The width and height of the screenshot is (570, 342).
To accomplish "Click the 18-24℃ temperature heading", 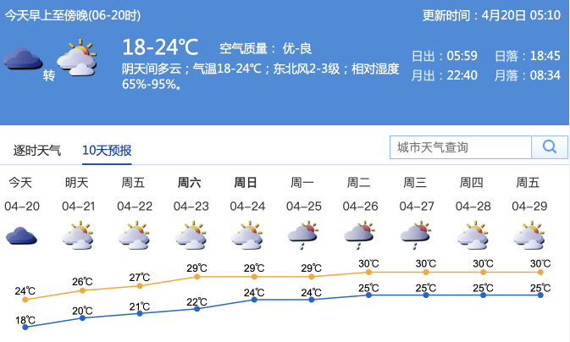I will pyautogui.click(x=160, y=47).
